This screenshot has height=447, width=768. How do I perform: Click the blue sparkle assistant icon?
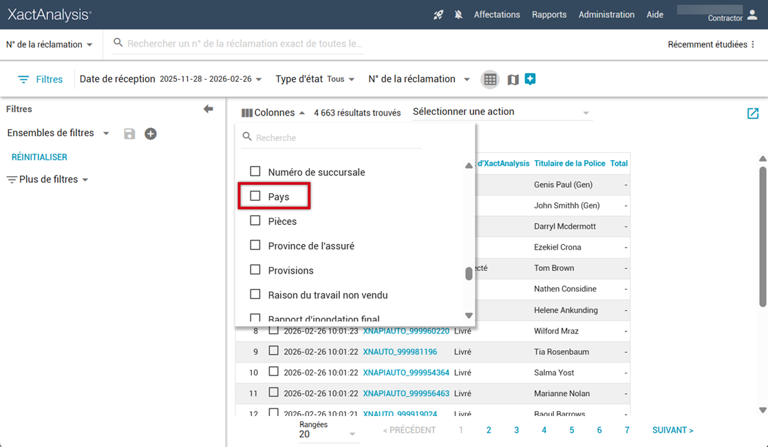coord(530,79)
